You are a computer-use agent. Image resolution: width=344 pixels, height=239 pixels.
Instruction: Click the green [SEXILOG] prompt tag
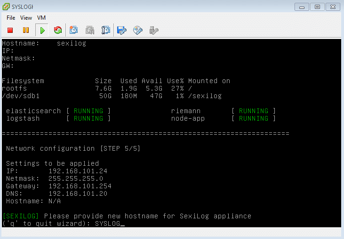[21, 216]
